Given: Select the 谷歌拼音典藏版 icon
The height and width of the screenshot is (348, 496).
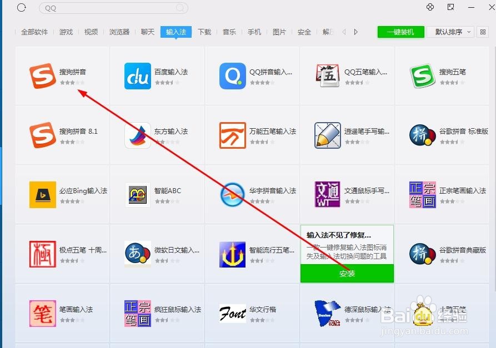Looking at the screenshot, I should pyautogui.click(x=422, y=254).
